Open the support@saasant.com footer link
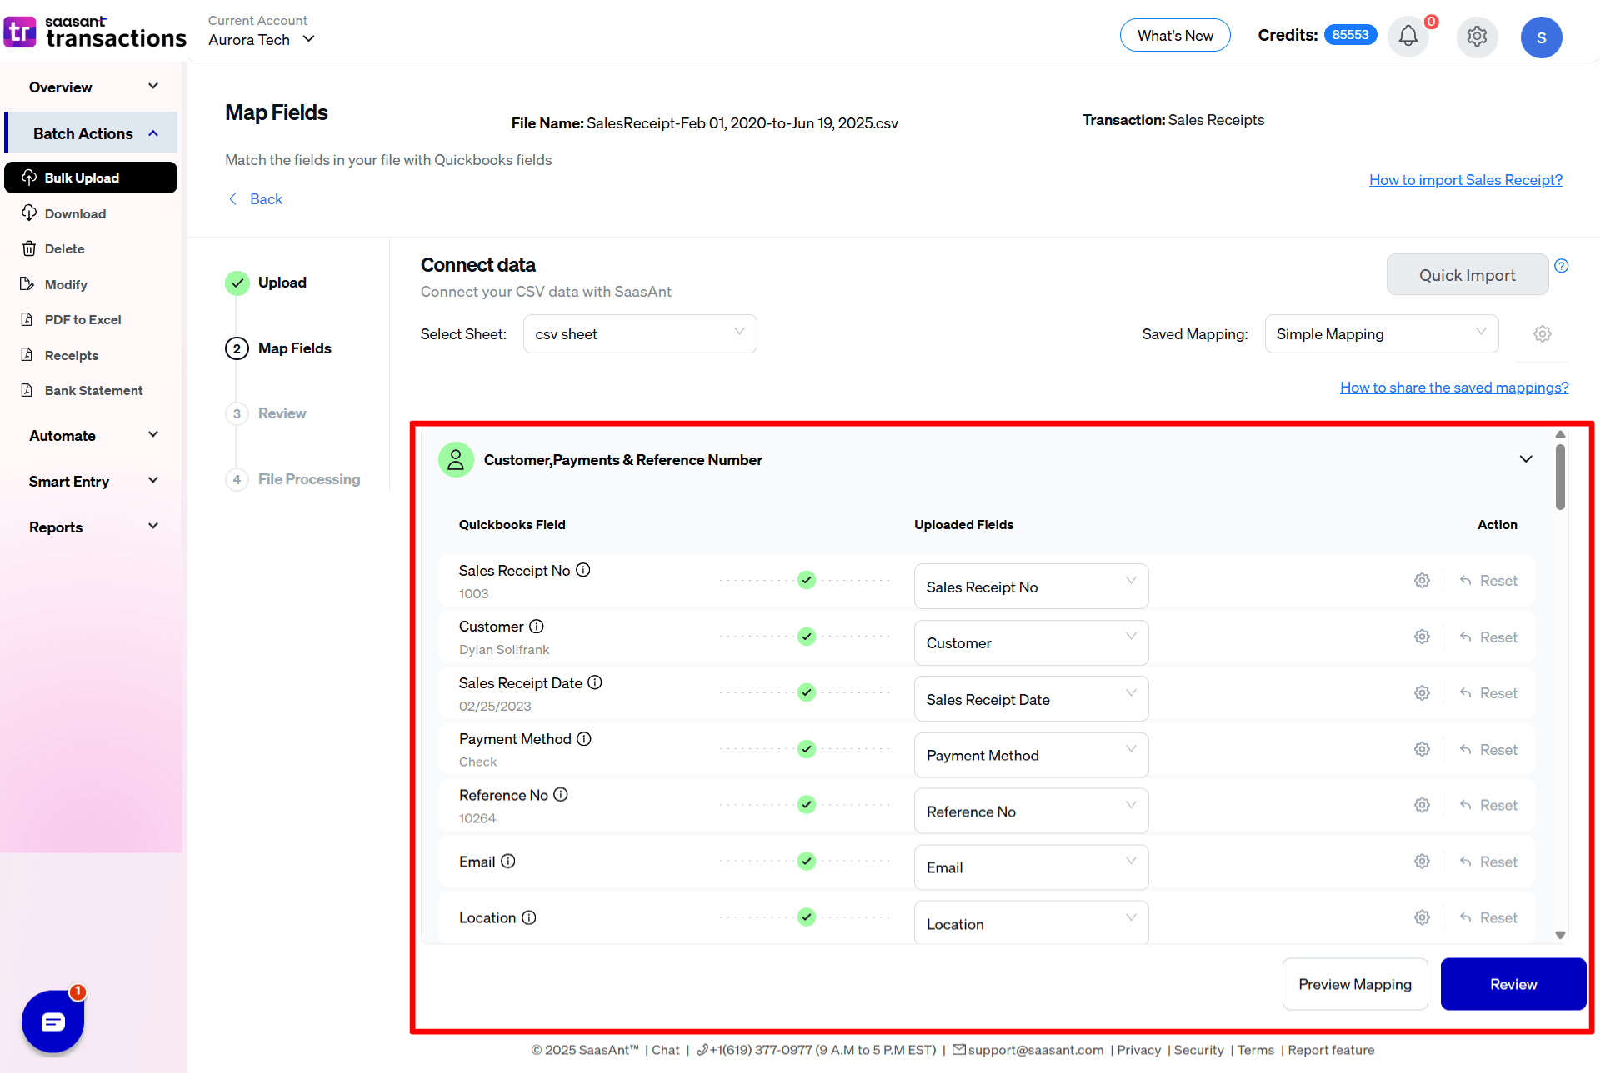 1028,1050
